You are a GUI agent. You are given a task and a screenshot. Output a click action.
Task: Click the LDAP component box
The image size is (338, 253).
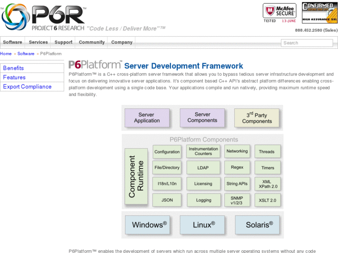pos(203,168)
